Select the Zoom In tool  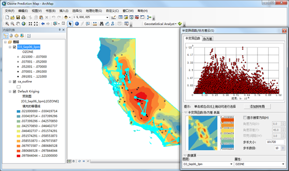pos(7,24)
